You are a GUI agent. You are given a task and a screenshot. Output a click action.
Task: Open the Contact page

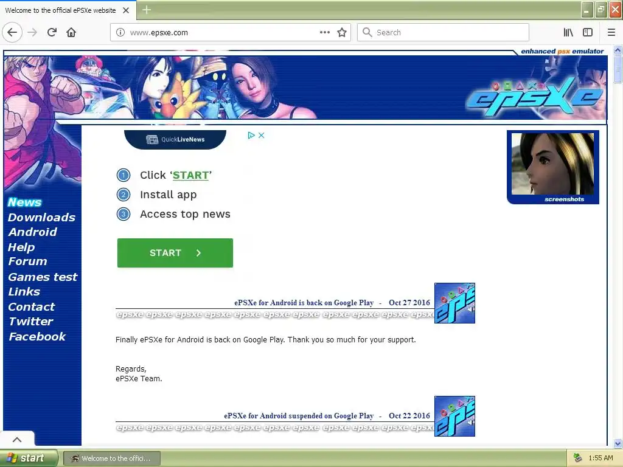[x=32, y=306]
